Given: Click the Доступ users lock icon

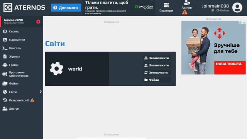Looking at the screenshot, I should (x=5, y=108).
